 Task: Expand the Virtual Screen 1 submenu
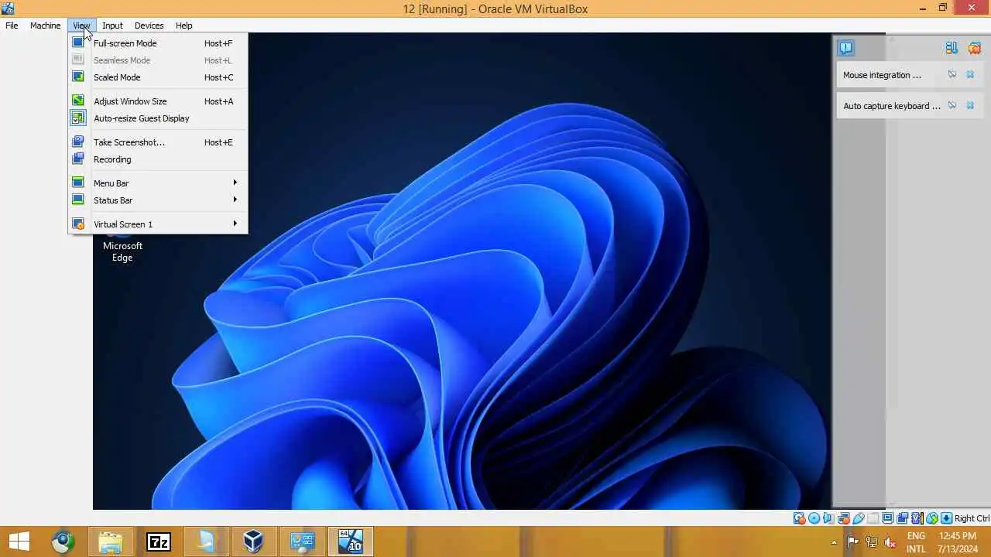point(158,224)
